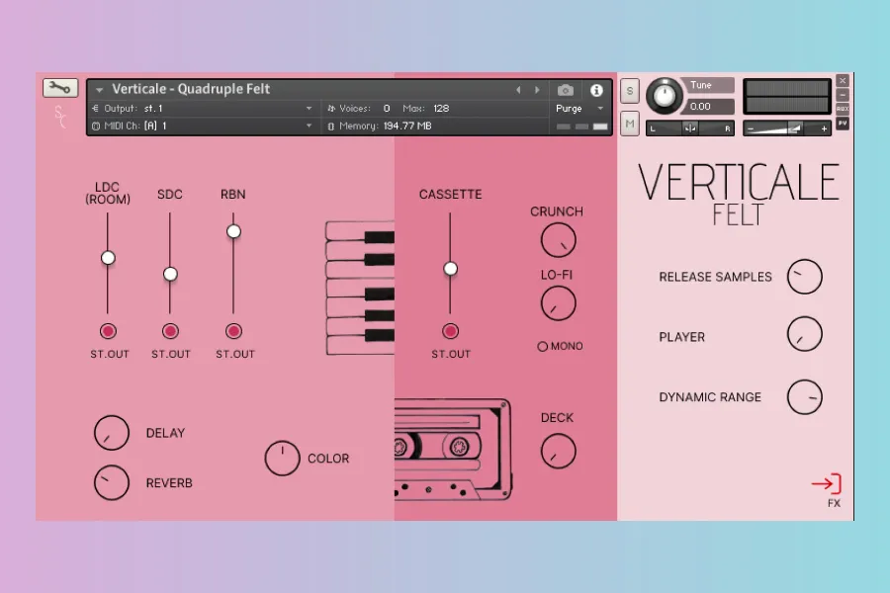Image resolution: width=890 pixels, height=593 pixels.
Task: Click the cassette tape illustration
Action: (x=453, y=448)
